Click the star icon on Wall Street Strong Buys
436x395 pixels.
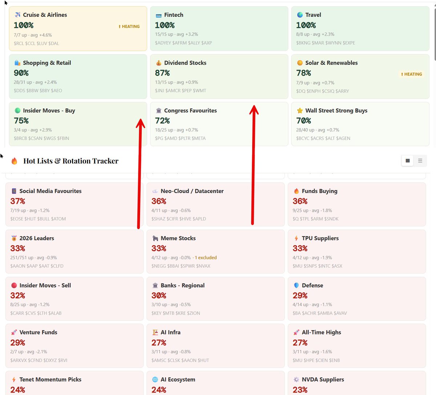(300, 111)
